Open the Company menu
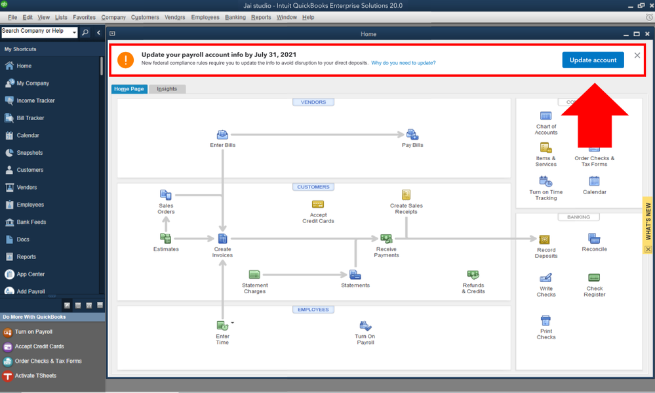 pos(113,17)
